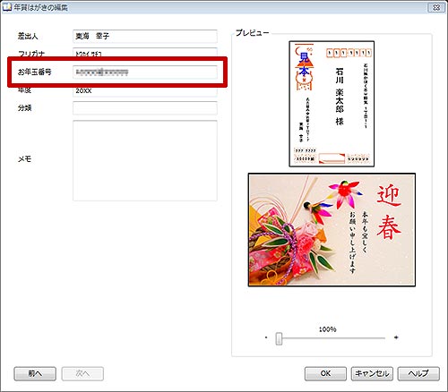Viewport: 448px width, 392px height.
Task: Click the キャンセル button
Action: coord(372,373)
